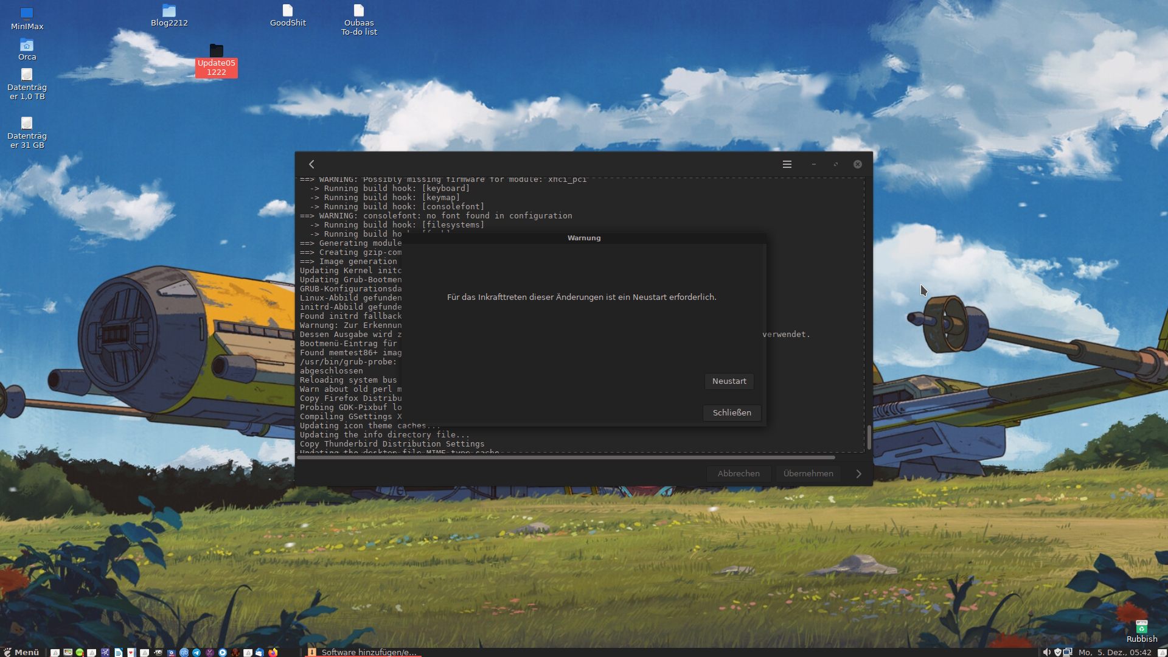Click the Neustart button in warning dialog

tap(729, 381)
